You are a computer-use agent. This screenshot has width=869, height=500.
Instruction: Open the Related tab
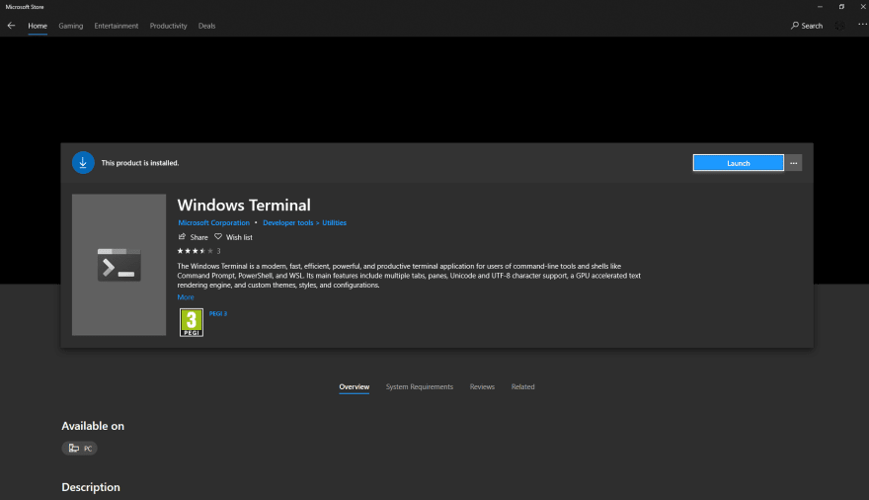coord(522,387)
